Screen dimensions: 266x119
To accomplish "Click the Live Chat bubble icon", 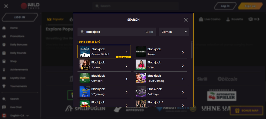I will coord(4,107).
